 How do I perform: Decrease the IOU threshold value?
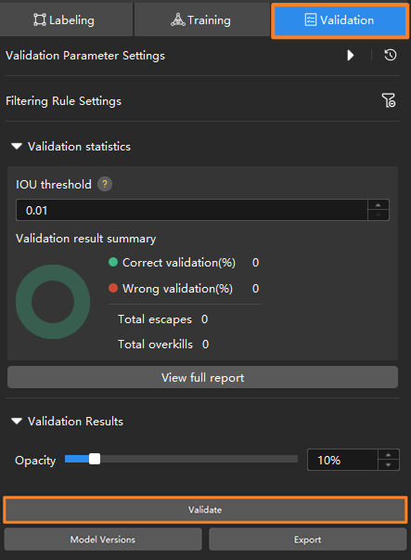[379, 215]
